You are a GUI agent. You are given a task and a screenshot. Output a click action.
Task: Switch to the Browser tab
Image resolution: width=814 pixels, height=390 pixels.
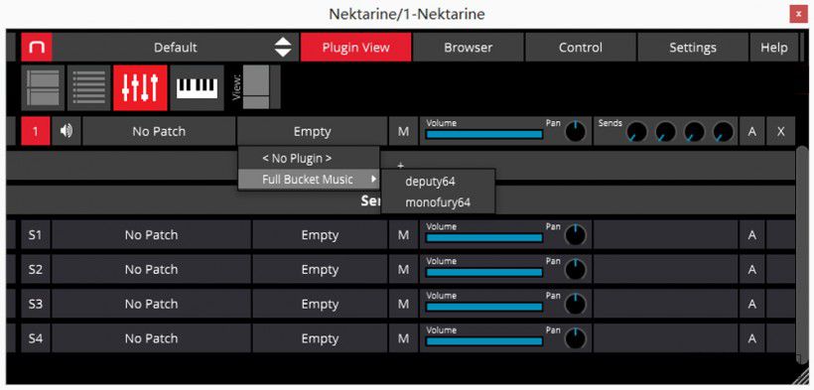click(469, 48)
